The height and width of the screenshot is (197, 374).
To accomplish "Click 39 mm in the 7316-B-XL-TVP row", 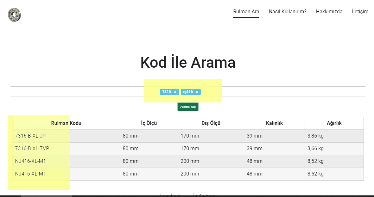I will pos(274,148).
